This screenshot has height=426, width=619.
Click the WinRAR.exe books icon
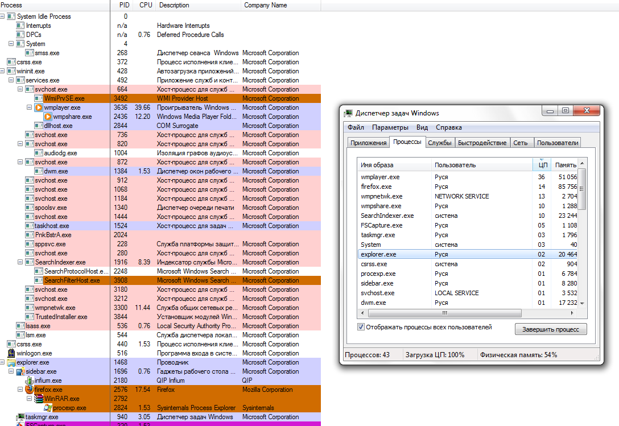click(39, 399)
